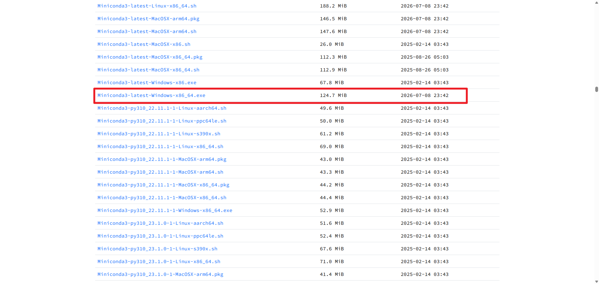The height and width of the screenshot is (284, 599).
Task: Select the 52.9 MiB size value
Action: click(332, 210)
